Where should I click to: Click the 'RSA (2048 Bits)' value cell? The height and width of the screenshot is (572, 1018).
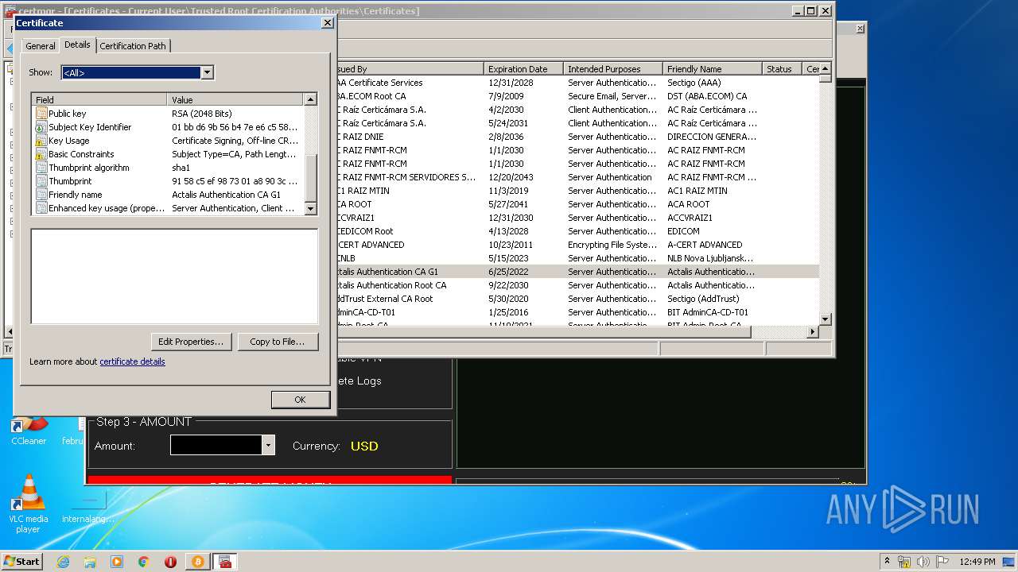202,114
